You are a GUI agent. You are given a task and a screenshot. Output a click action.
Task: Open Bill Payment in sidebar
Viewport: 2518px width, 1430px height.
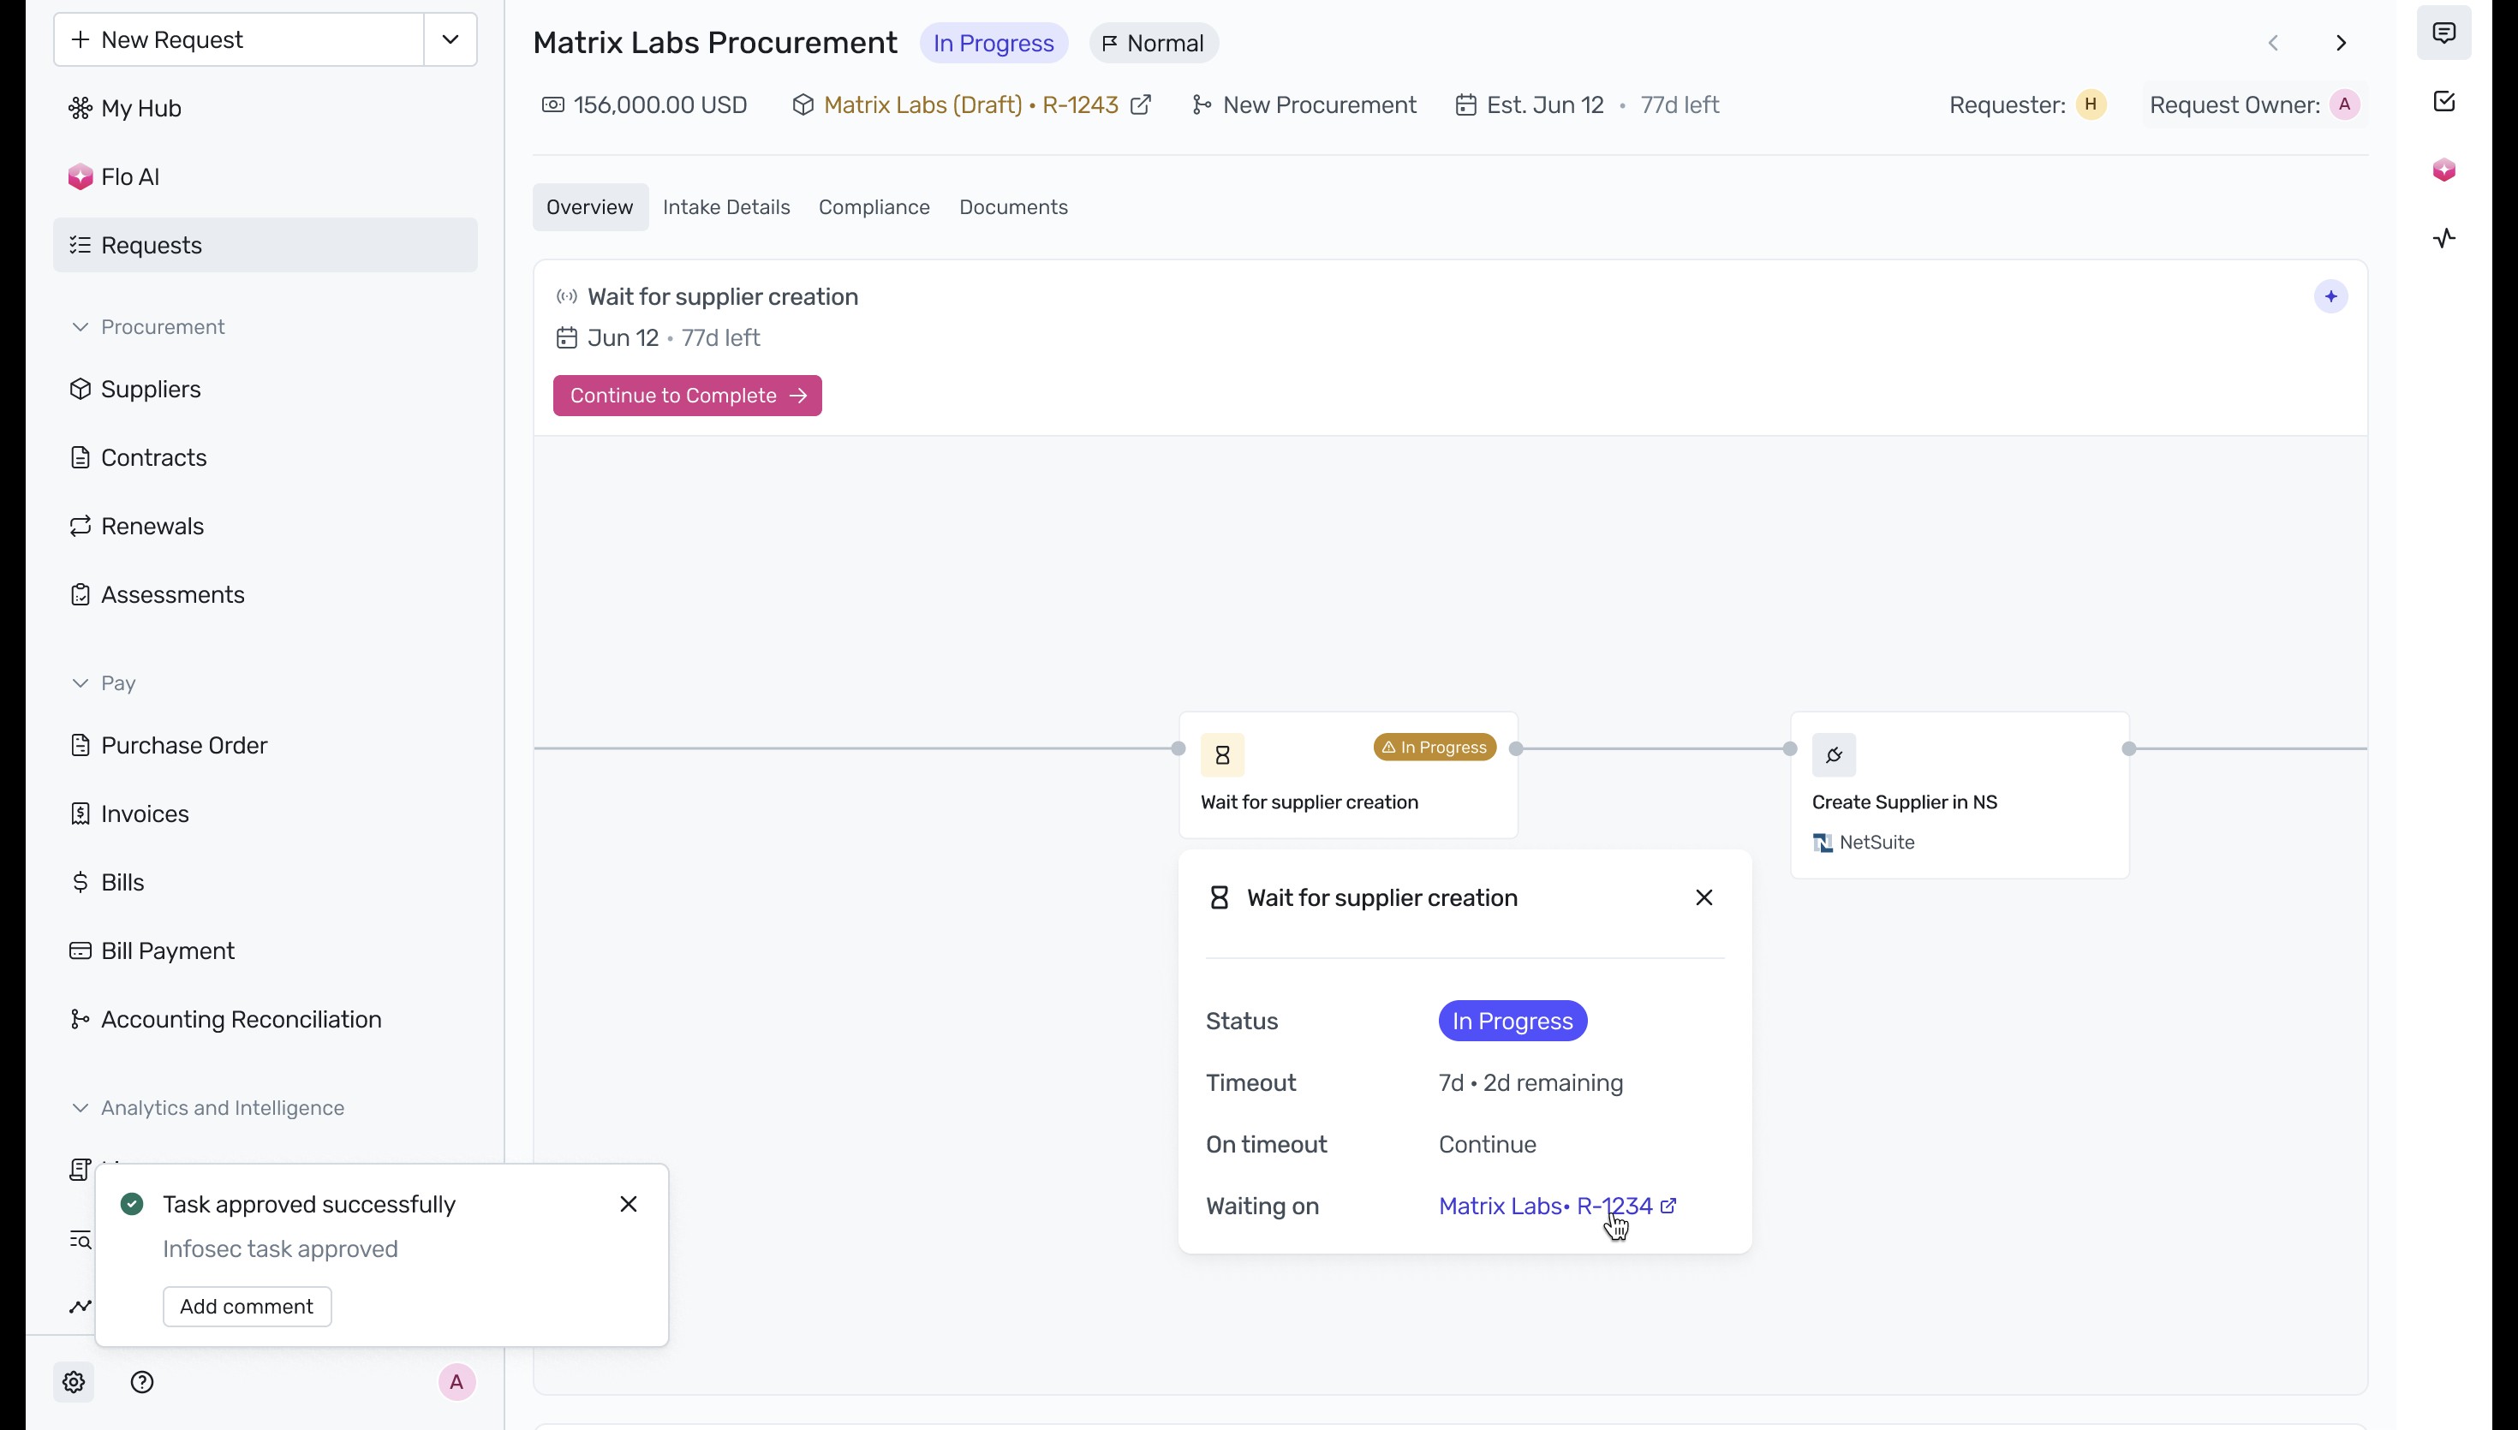coord(266,950)
